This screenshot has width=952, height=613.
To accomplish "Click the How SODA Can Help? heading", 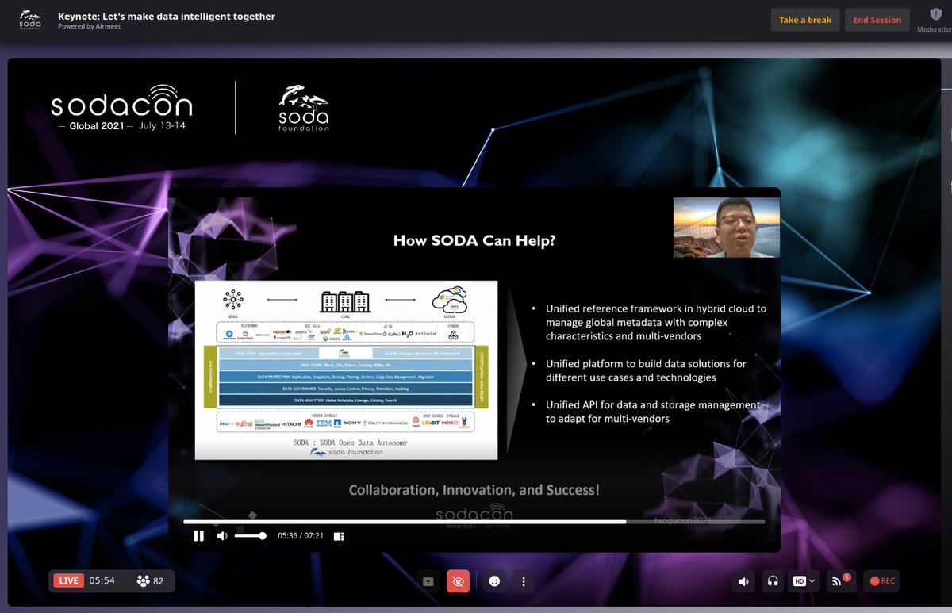I will click(x=474, y=240).
